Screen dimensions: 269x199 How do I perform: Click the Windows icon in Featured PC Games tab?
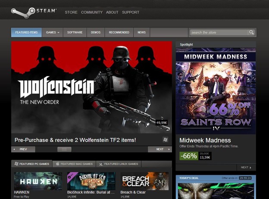pyautogui.click(x=16, y=164)
